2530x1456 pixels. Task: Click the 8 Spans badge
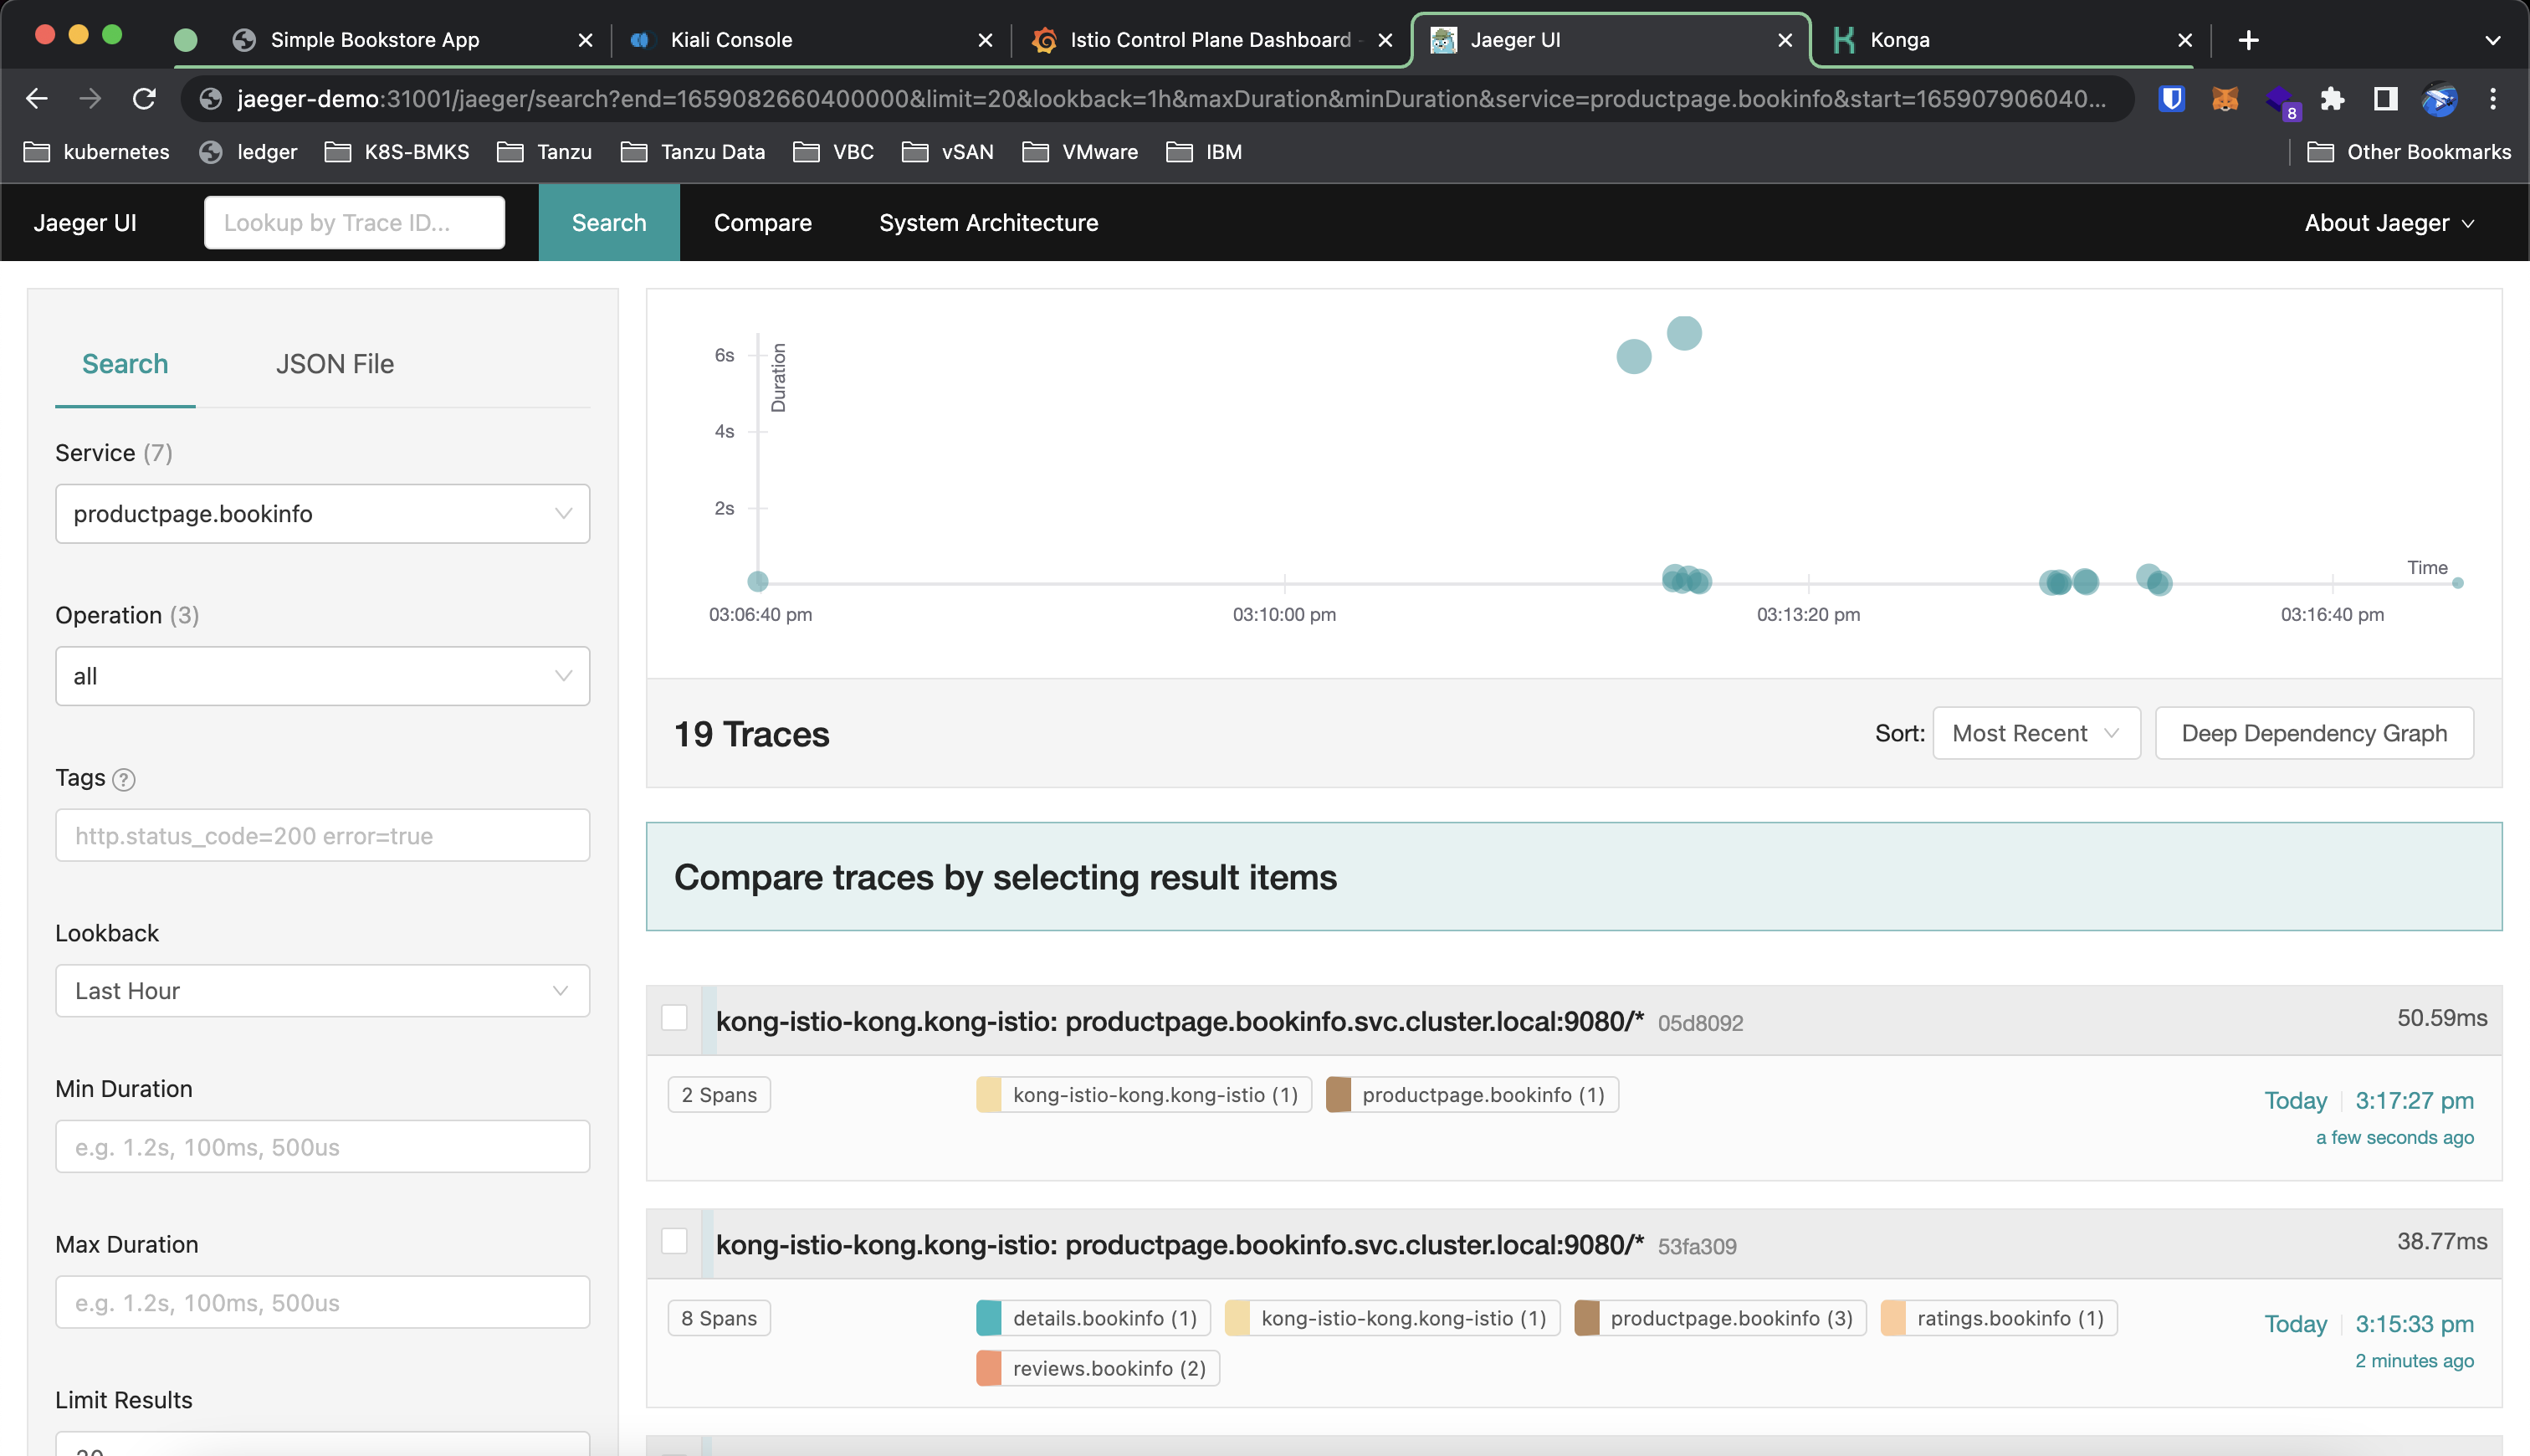point(720,1318)
